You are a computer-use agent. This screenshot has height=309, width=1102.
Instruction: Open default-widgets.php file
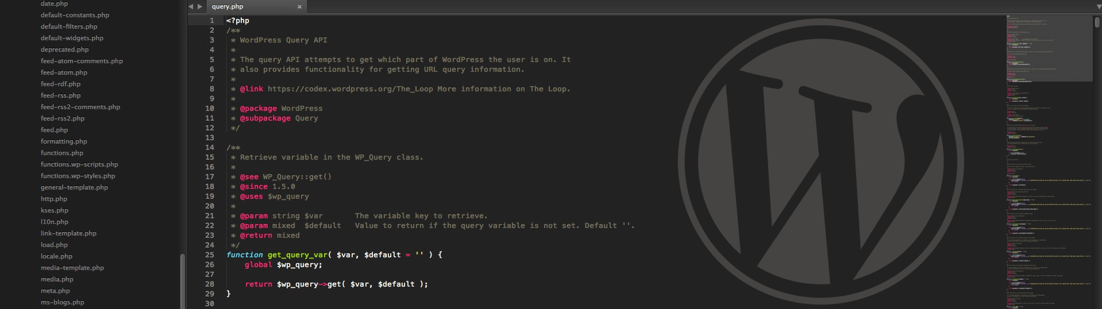coord(72,38)
